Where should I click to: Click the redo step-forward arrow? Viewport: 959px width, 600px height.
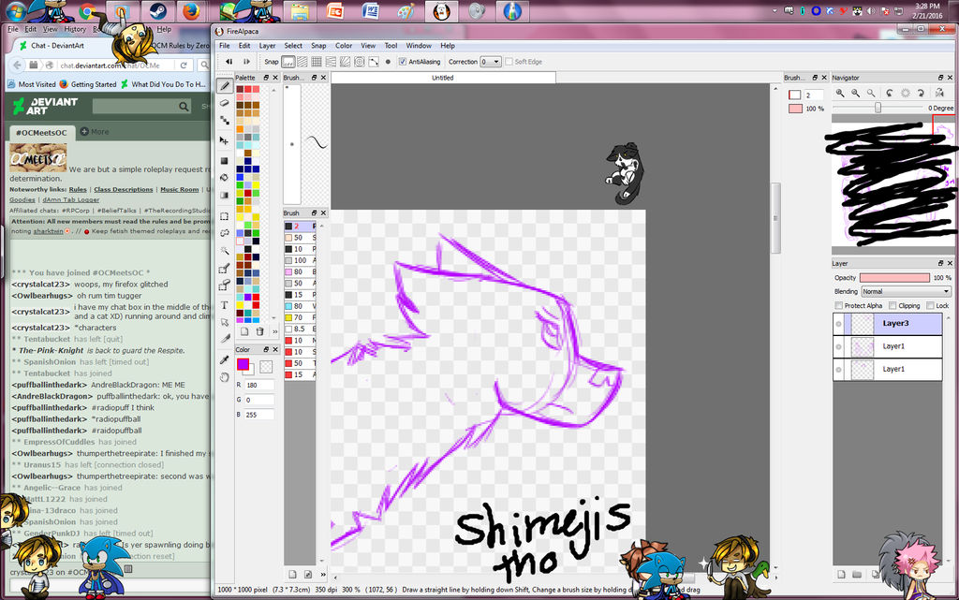(246, 62)
